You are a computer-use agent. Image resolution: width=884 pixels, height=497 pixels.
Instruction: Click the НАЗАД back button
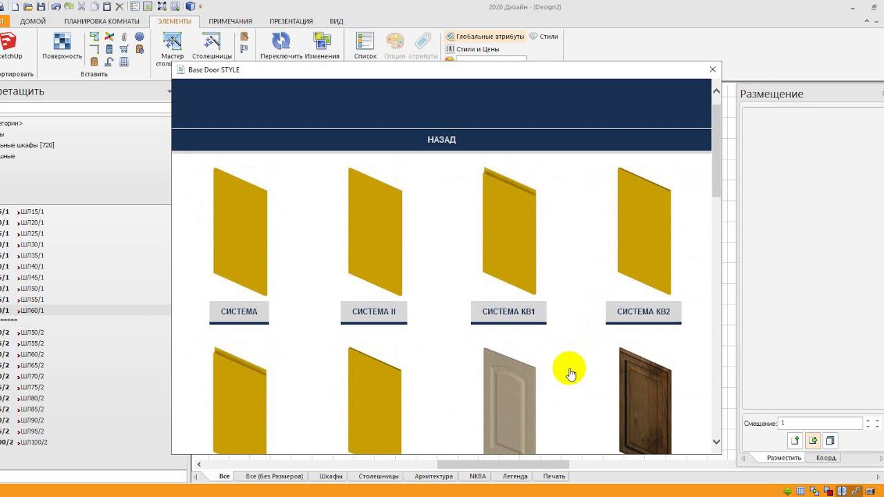[441, 139]
